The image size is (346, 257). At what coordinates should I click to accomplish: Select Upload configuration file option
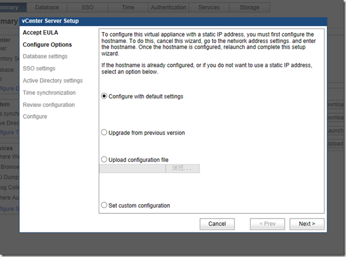pyautogui.click(x=104, y=159)
